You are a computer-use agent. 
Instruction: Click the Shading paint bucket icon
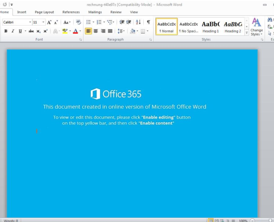coord(132,31)
